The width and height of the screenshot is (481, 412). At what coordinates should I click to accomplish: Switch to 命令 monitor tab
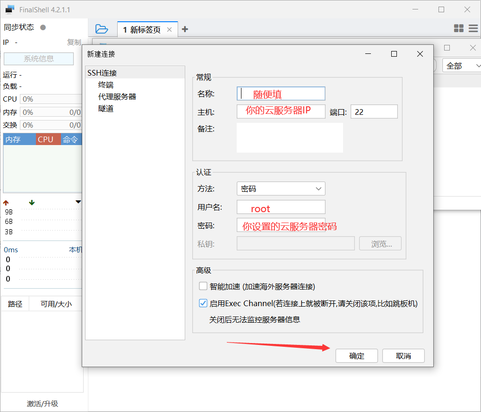point(71,139)
